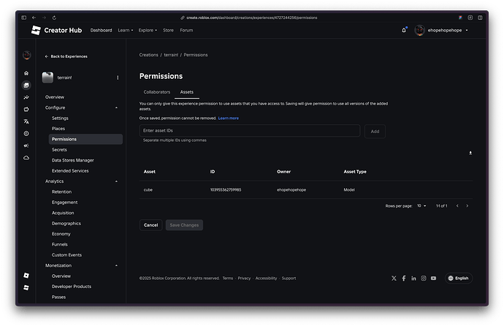The height and width of the screenshot is (326, 504).
Task: Open Secrets under Configure
Action: [x=59, y=150]
